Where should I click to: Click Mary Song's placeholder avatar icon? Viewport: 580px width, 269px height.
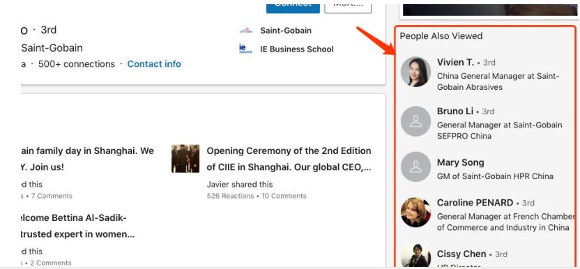(415, 167)
